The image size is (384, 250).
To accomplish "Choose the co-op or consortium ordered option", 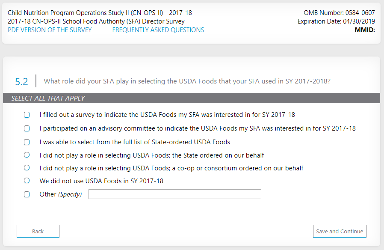I will (x=27, y=168).
